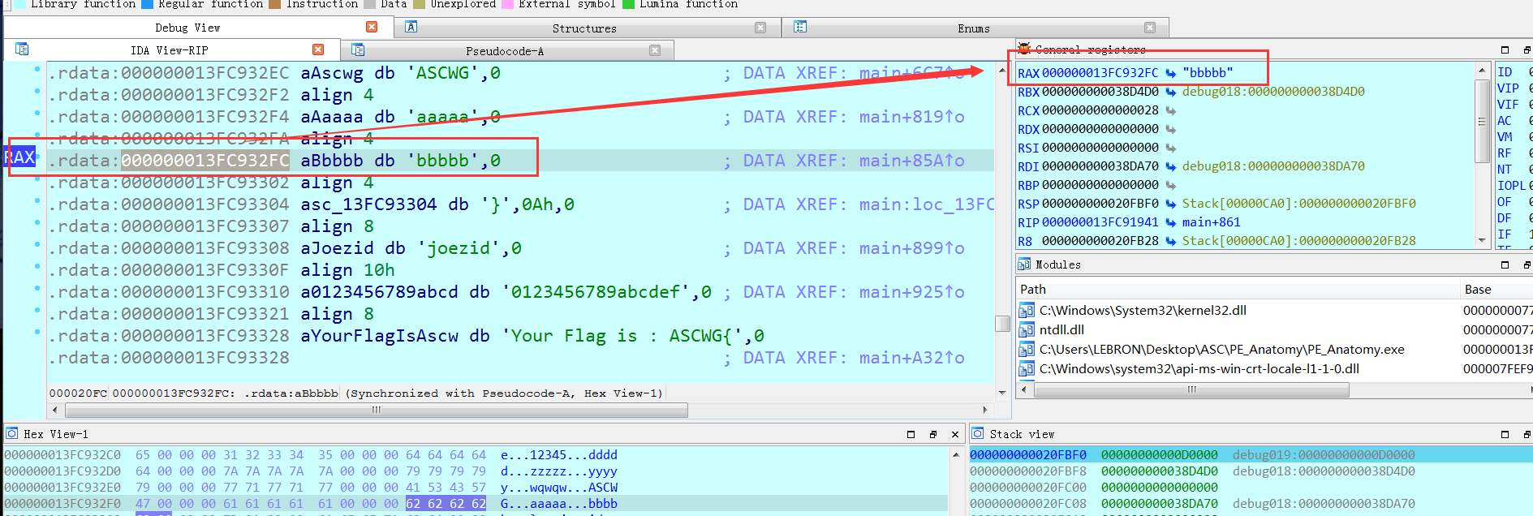This screenshot has width=1533, height=516.
Task: Click the Stack view panel icon
Action: [x=978, y=434]
